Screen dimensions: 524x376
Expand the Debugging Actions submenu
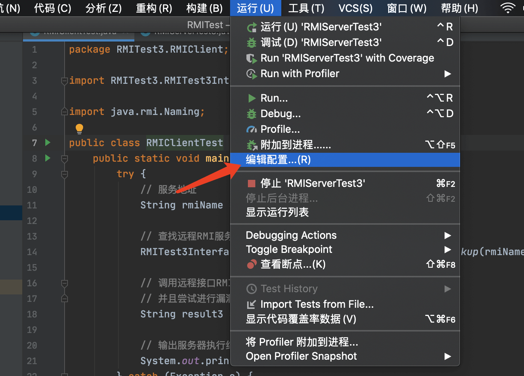(x=448, y=235)
